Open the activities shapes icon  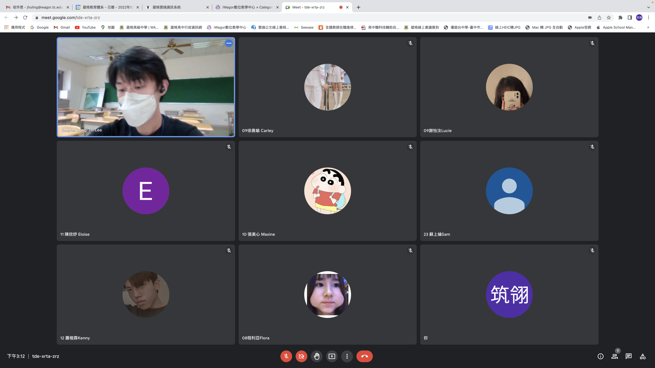[642, 356]
